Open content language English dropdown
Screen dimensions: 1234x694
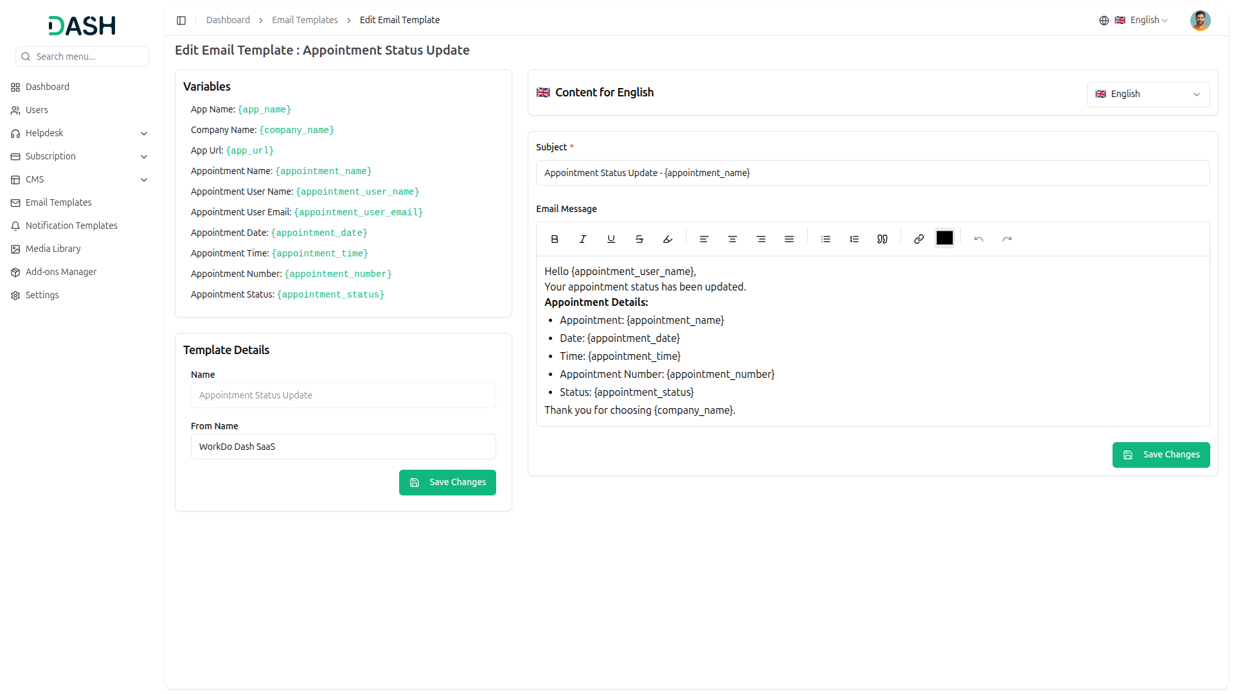click(x=1148, y=94)
